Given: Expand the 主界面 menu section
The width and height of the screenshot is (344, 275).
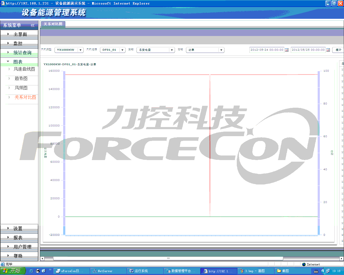Looking at the screenshot, I should point(19,34).
